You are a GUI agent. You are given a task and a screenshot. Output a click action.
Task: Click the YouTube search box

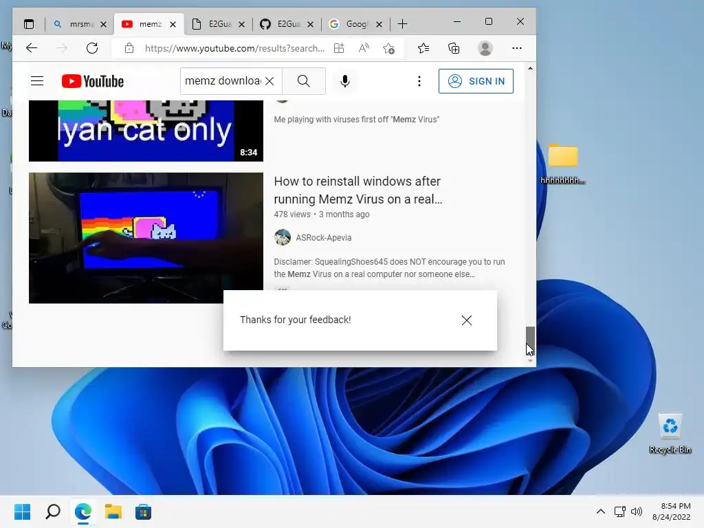[x=223, y=81]
